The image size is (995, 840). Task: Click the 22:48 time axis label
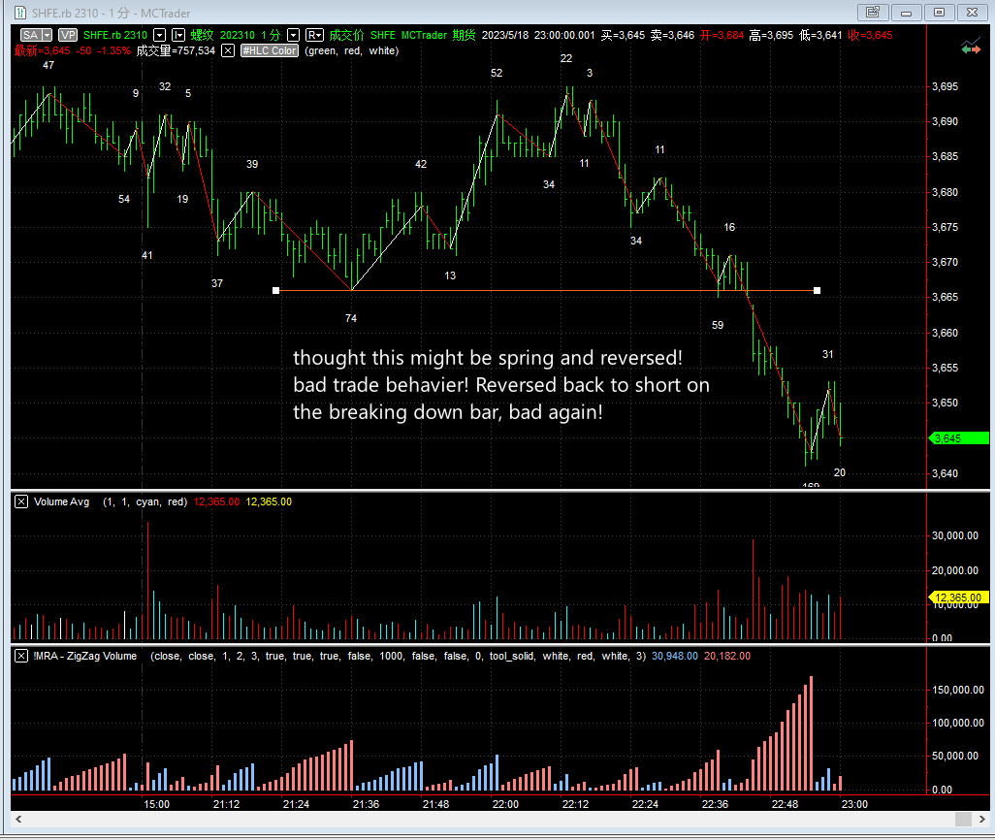785,804
